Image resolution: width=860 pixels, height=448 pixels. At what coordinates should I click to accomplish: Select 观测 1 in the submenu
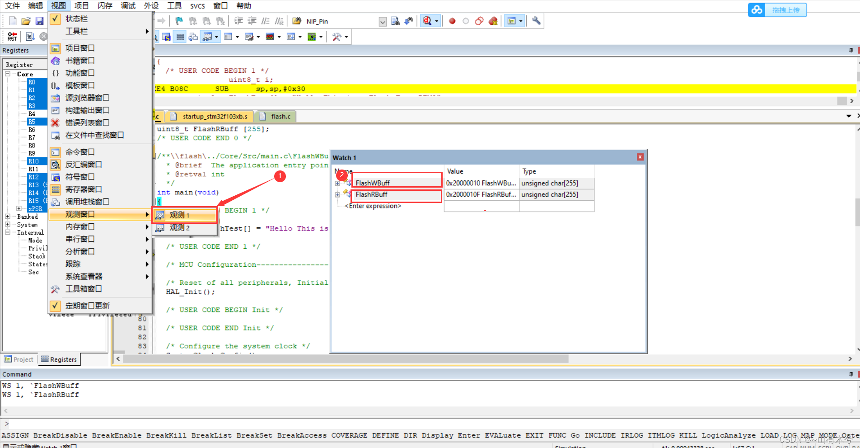(x=185, y=215)
